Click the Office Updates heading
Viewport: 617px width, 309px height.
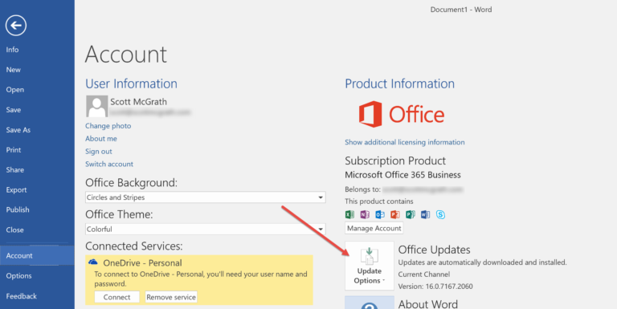(435, 250)
